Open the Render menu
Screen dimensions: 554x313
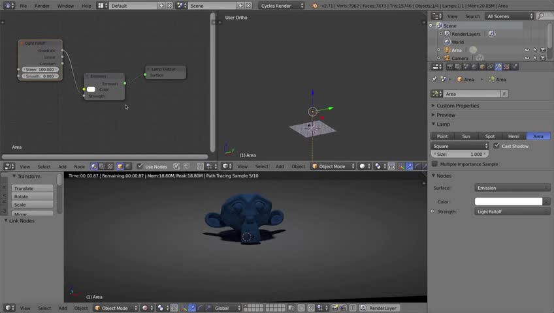click(42, 6)
